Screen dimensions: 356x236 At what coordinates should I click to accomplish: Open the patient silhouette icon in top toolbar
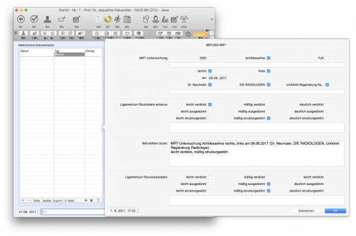coord(47,20)
